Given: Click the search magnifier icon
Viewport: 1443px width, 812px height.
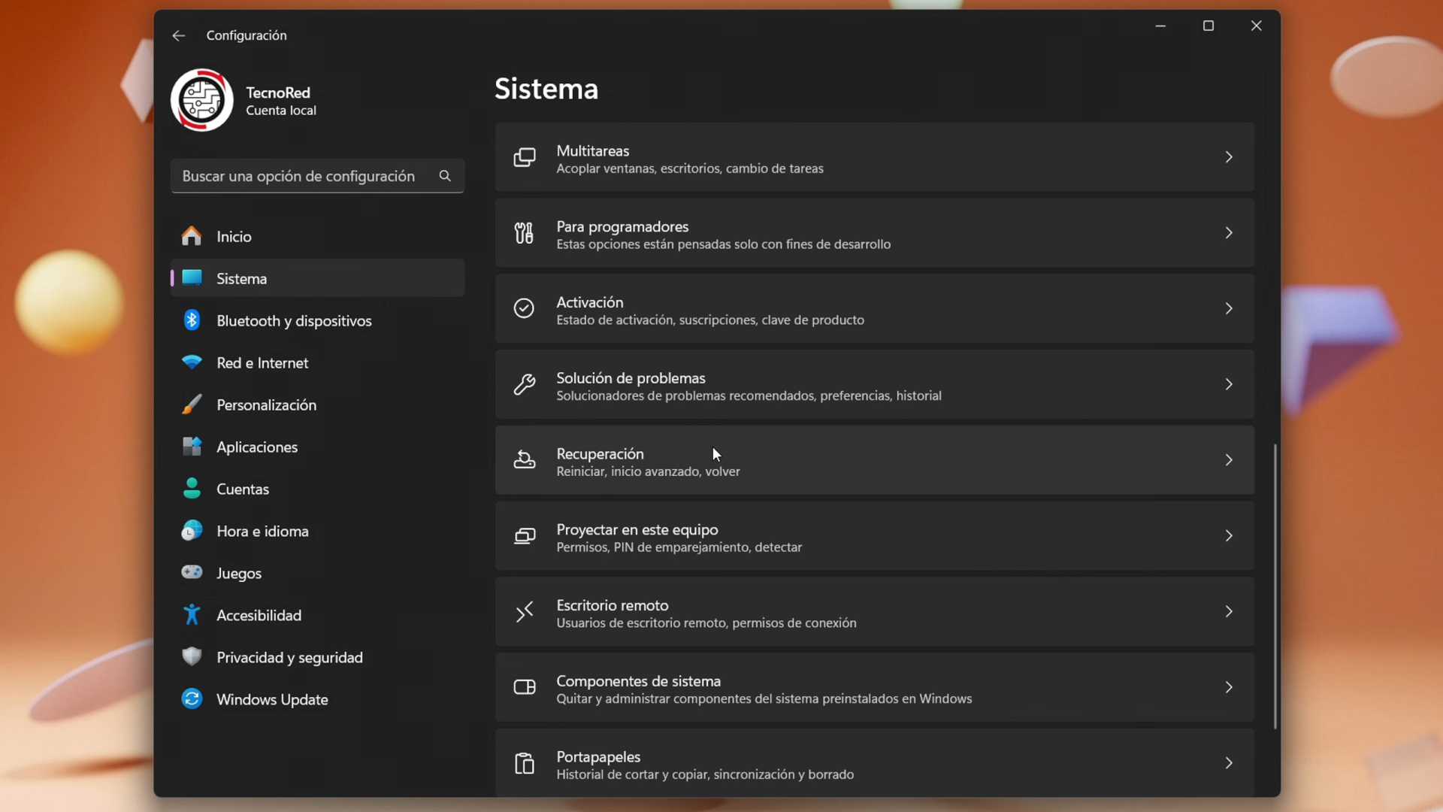Looking at the screenshot, I should pyautogui.click(x=445, y=176).
